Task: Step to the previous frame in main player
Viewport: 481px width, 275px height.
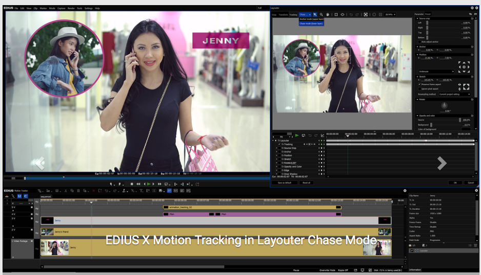Action: click(x=145, y=184)
